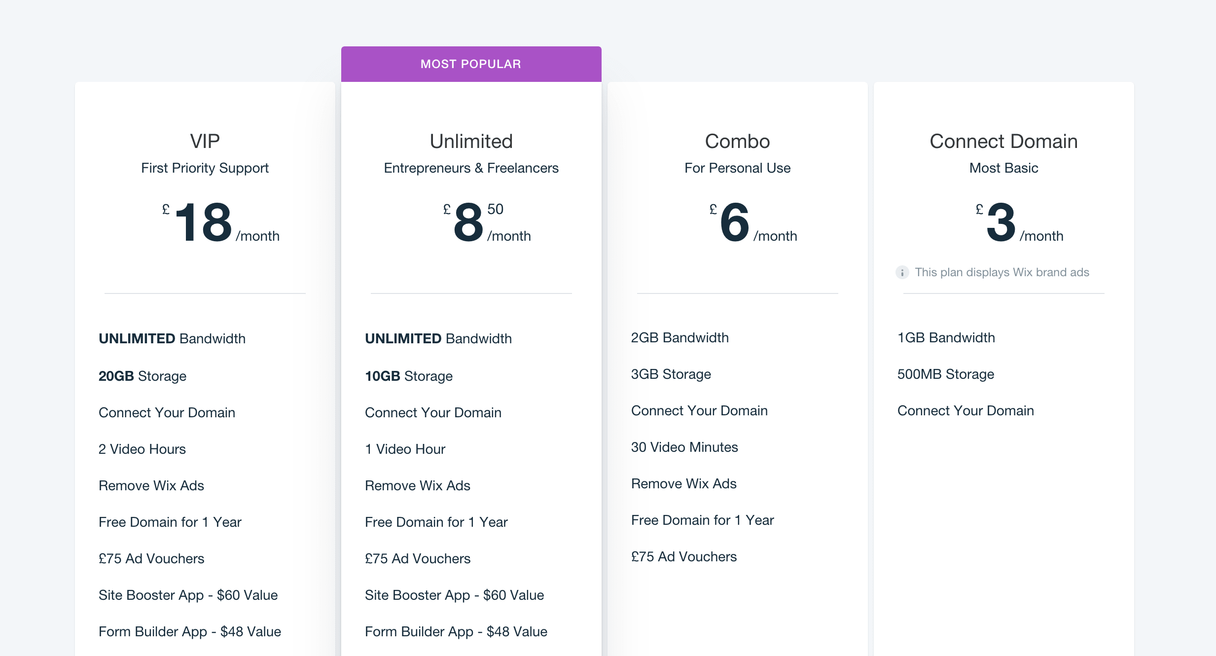Click 'UNLIMITED Bandwidth' in Unlimited plan
This screenshot has height=656, width=1216.
click(438, 338)
